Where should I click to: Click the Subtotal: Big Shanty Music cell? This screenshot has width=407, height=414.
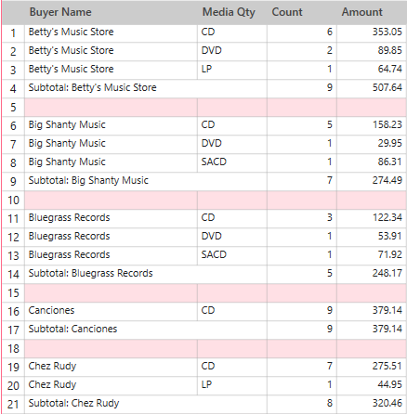146,182
